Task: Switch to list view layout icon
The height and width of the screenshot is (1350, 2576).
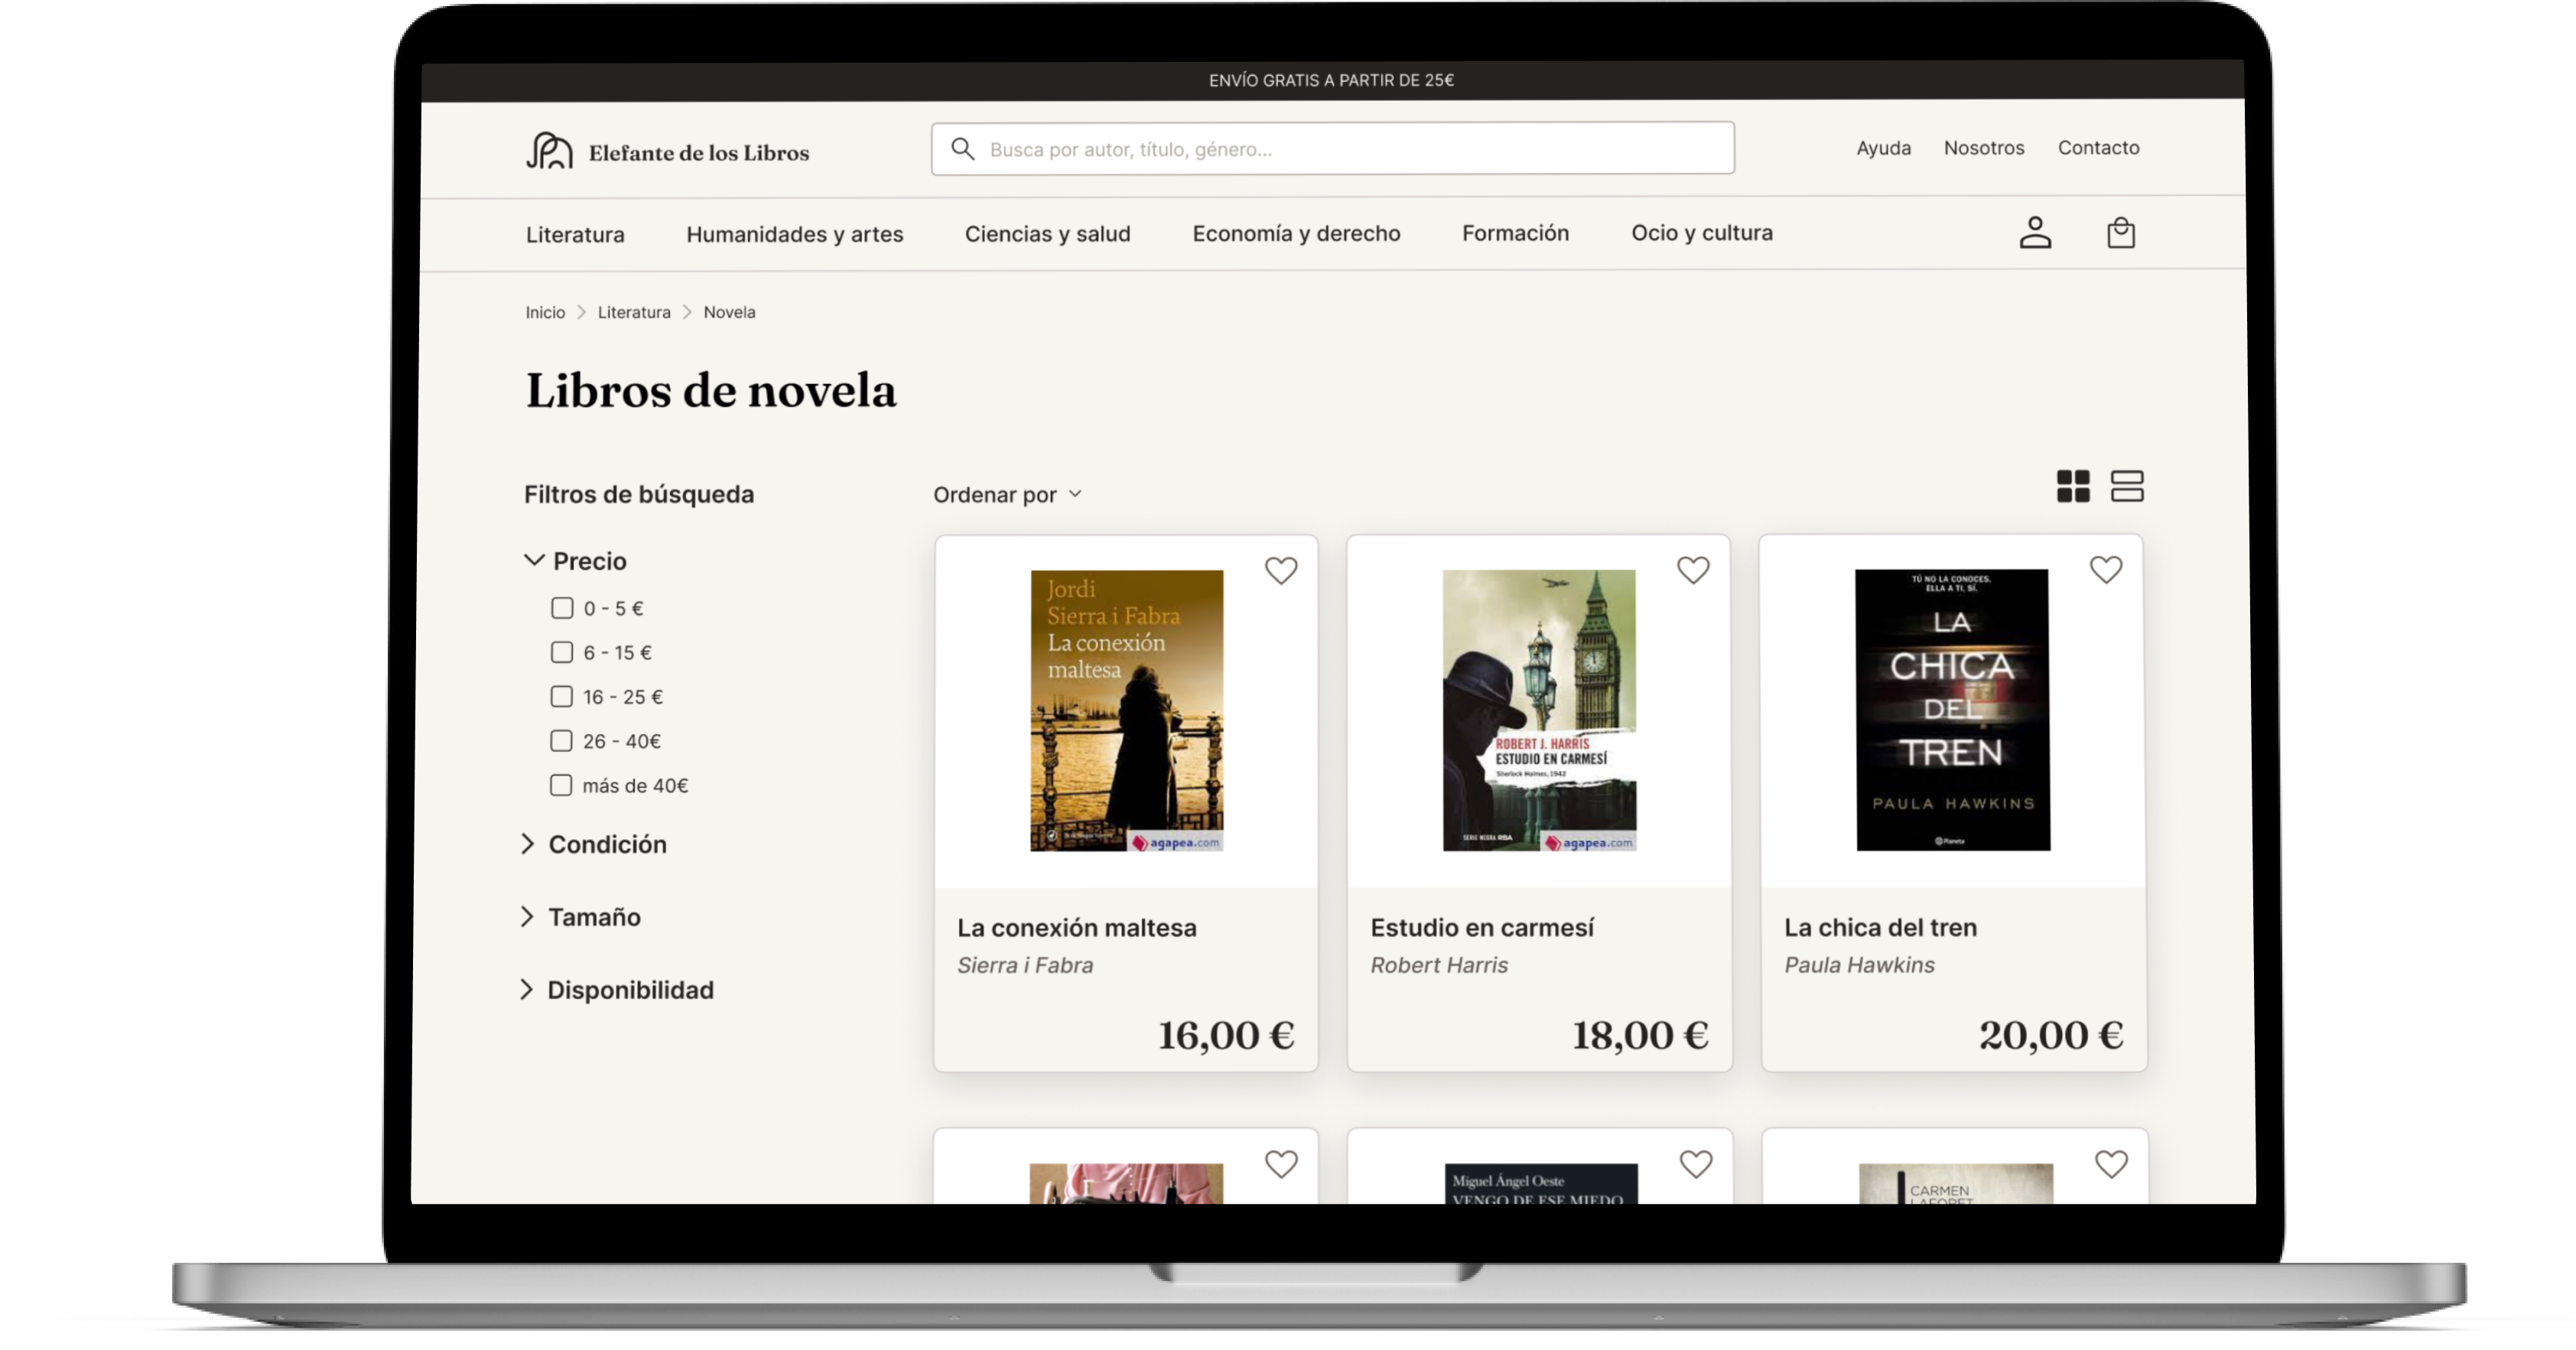Action: tap(2126, 486)
